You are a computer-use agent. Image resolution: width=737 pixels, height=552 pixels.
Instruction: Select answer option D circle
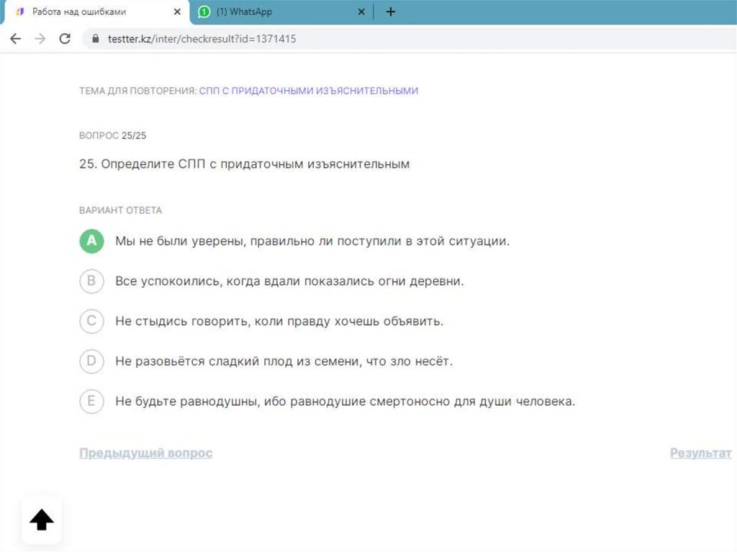click(x=91, y=361)
